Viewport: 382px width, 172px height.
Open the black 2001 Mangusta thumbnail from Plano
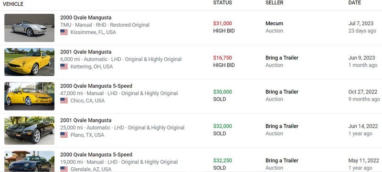pyautogui.click(x=30, y=131)
